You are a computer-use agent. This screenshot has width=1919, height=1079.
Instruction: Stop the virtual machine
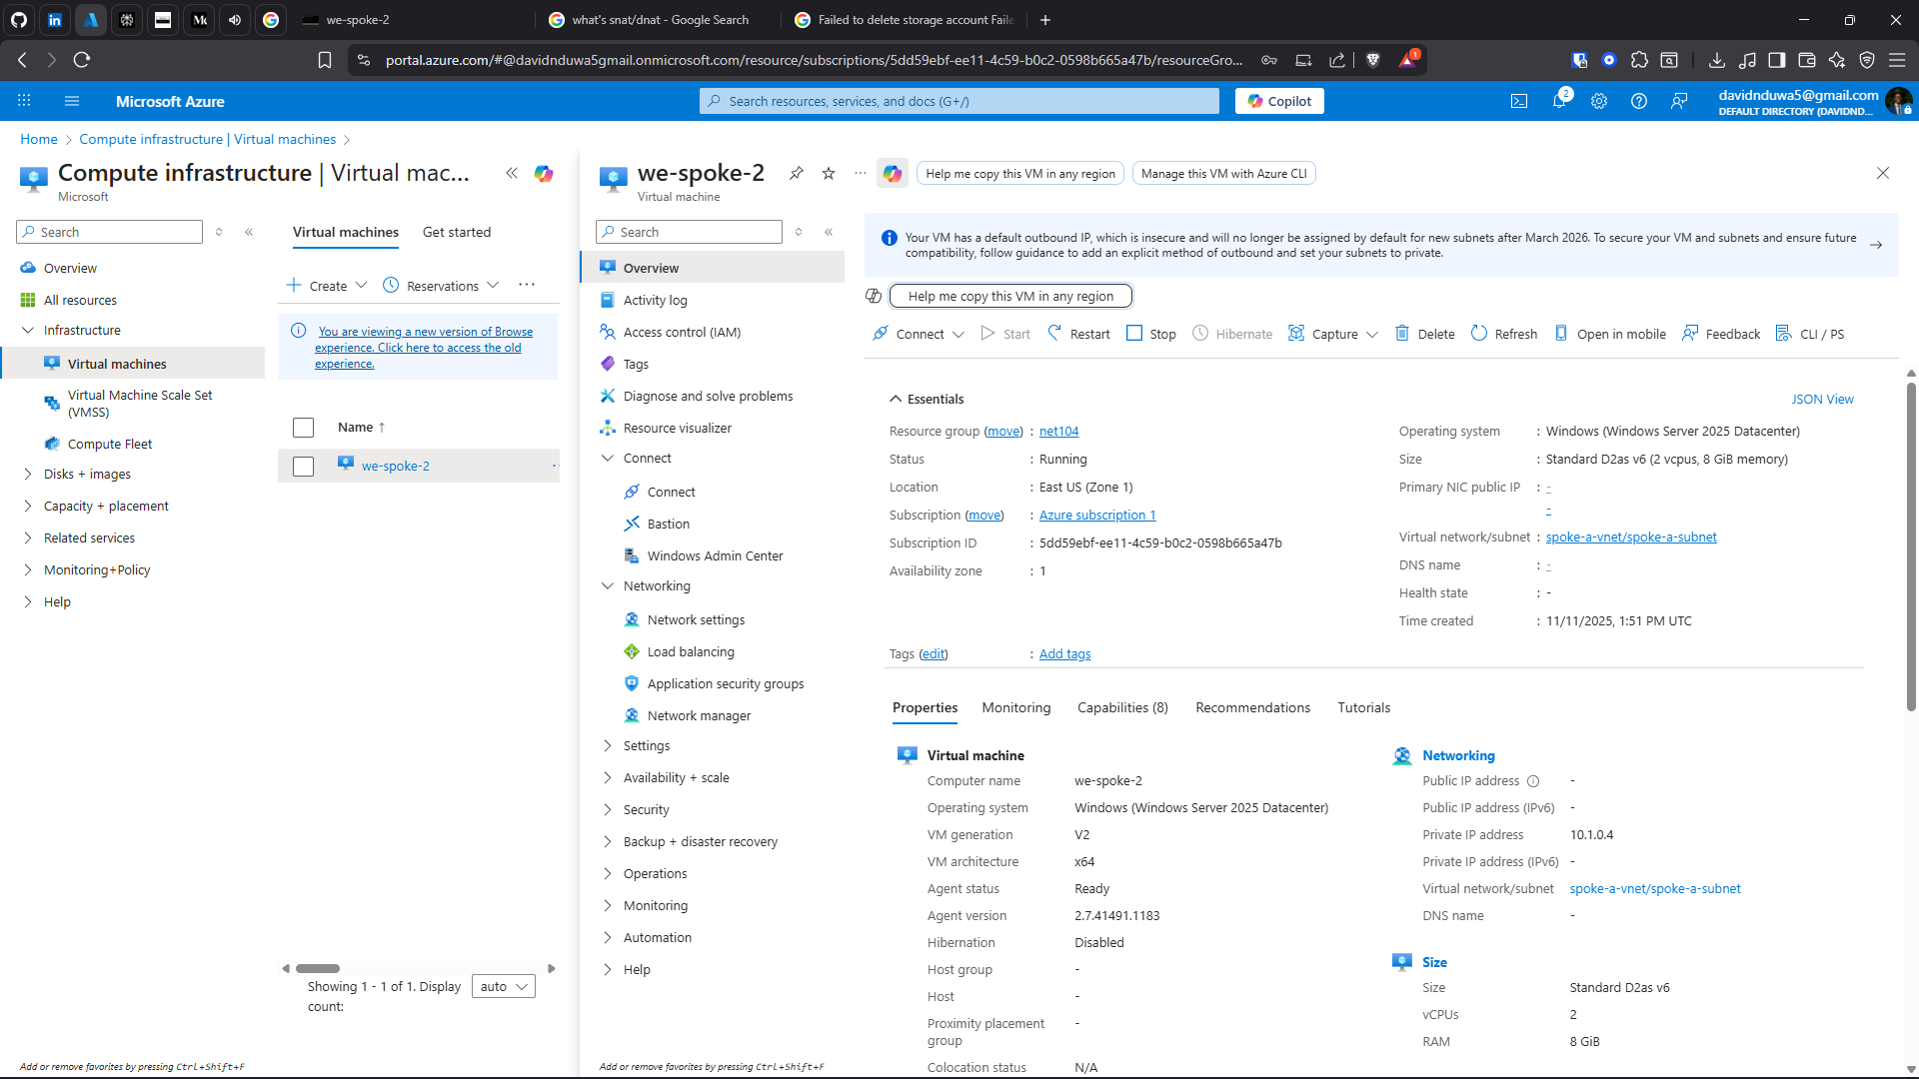[1151, 334]
